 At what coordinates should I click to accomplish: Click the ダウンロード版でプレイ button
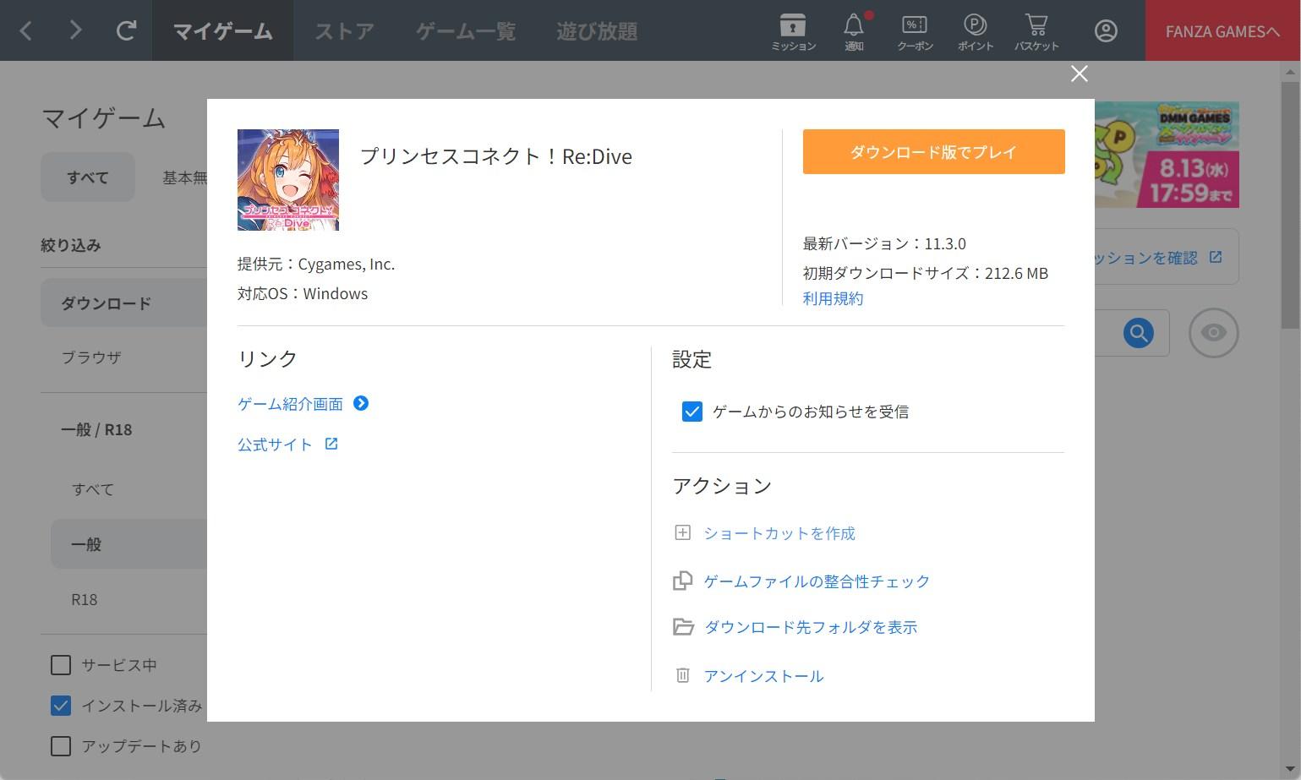click(933, 151)
